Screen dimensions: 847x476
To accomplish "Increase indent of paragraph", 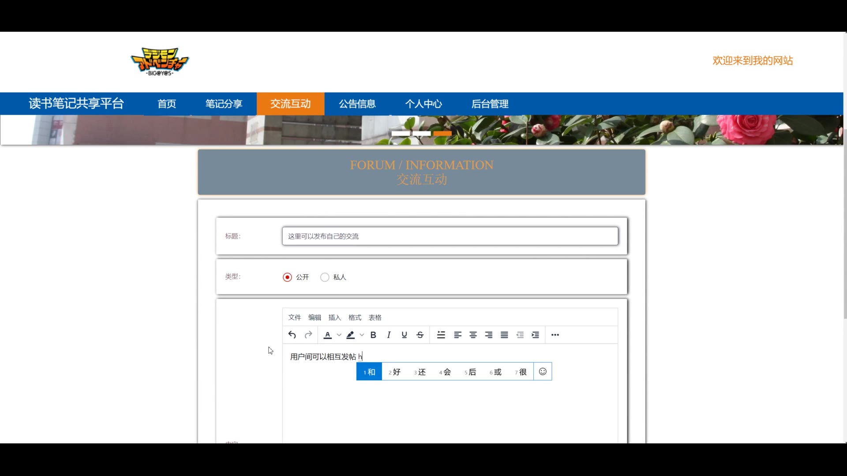I will 535,335.
